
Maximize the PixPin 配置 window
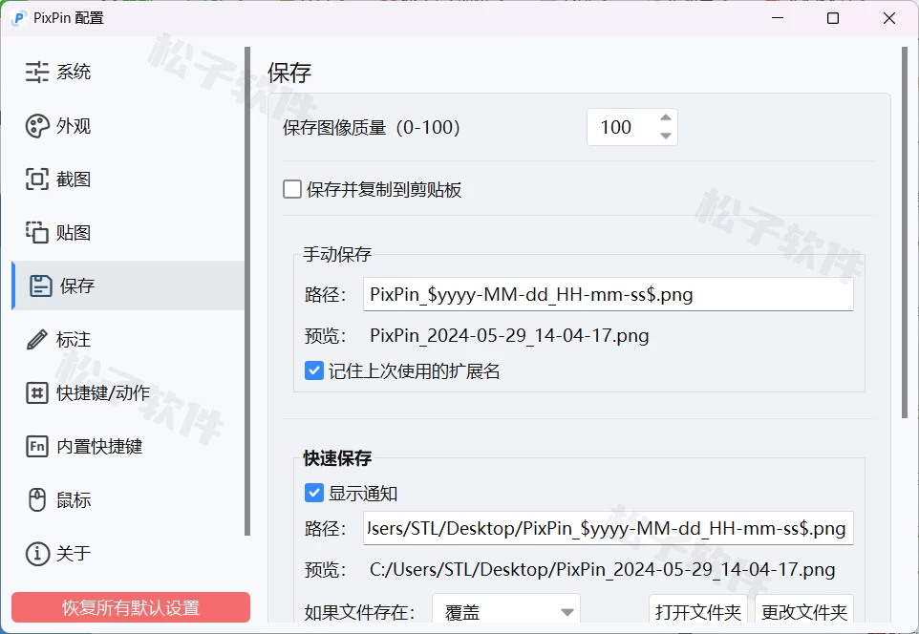pos(833,18)
